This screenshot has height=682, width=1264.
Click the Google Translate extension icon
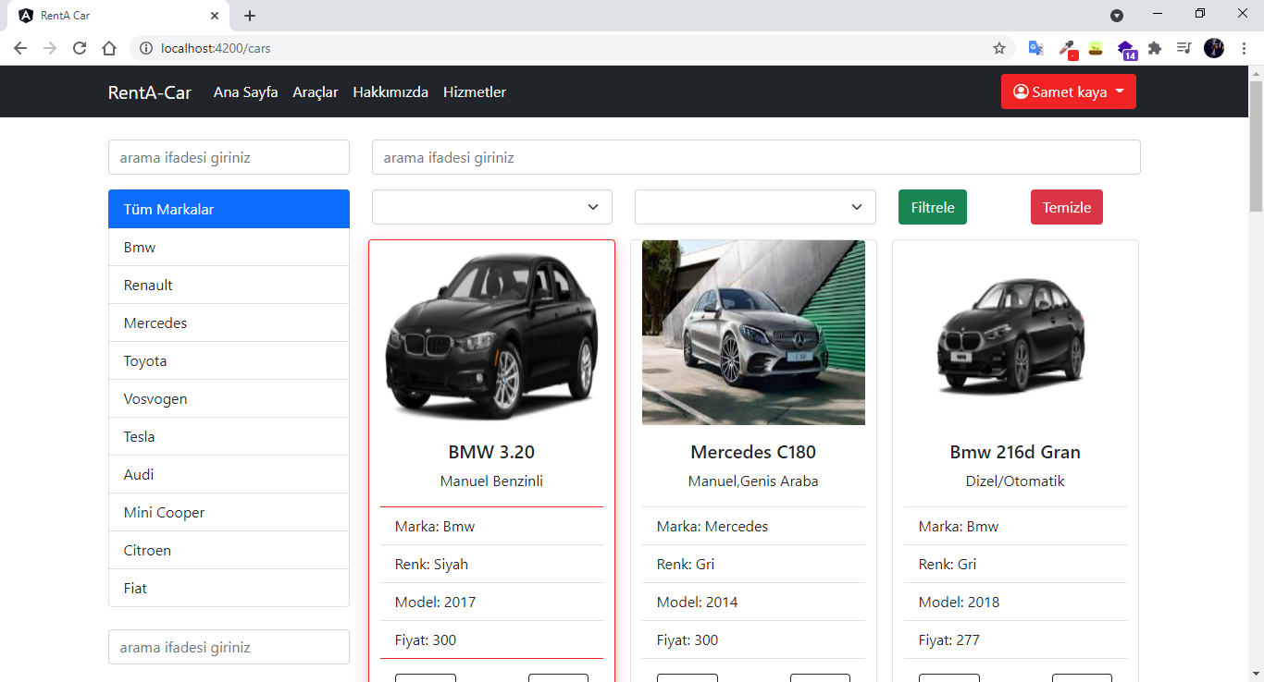[x=1036, y=48]
